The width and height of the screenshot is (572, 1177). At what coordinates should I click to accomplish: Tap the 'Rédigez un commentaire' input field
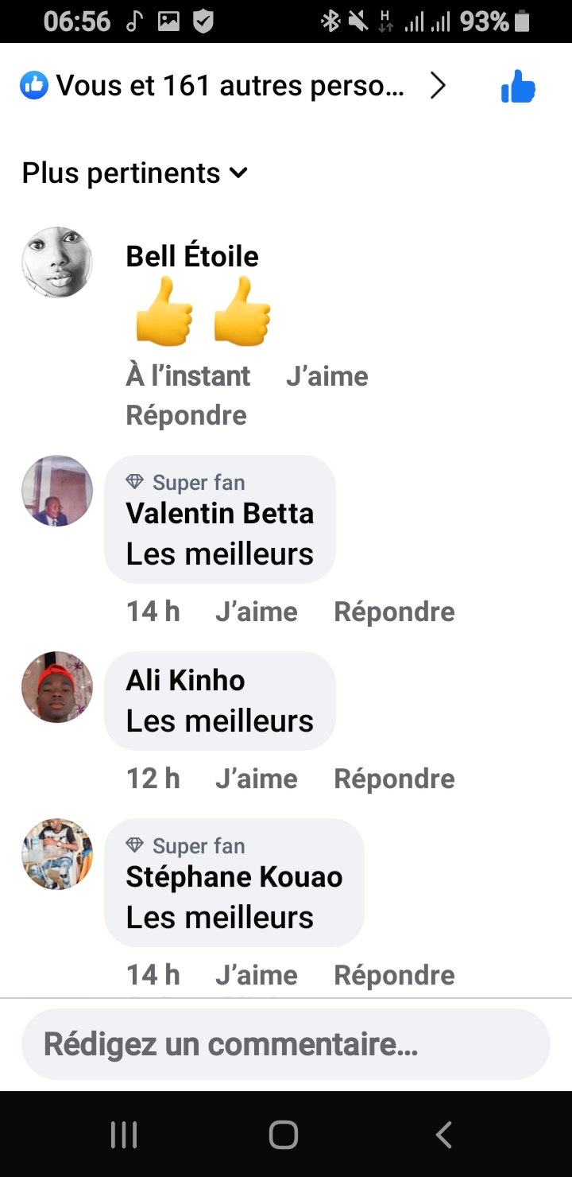pyautogui.click(x=286, y=1044)
